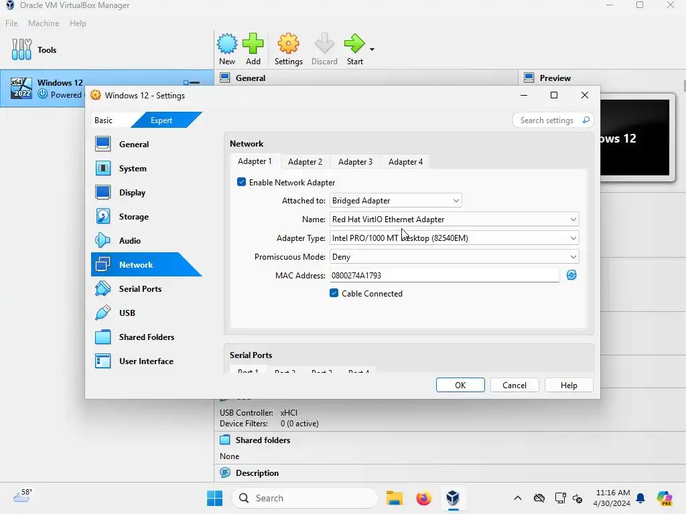Open the Machine menu

(44, 23)
